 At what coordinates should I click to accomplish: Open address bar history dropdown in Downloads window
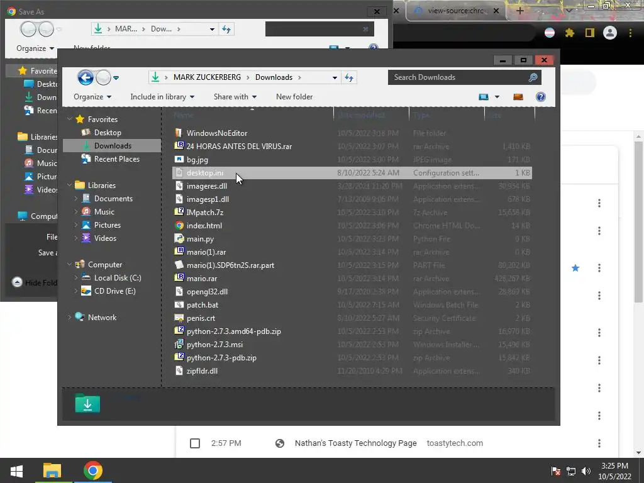coord(335,77)
